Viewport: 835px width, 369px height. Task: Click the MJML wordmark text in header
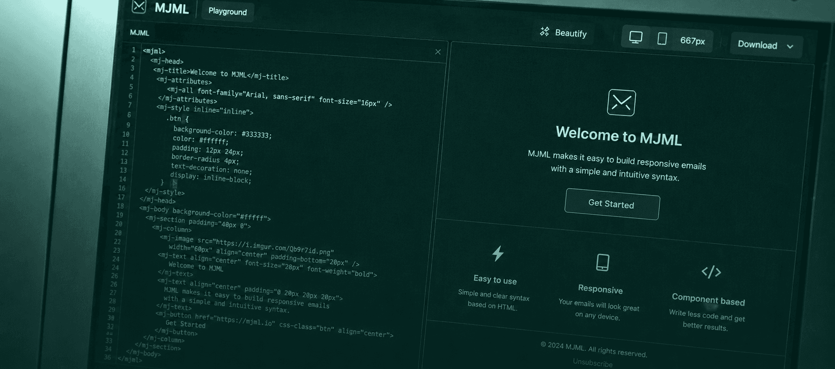pyautogui.click(x=172, y=8)
